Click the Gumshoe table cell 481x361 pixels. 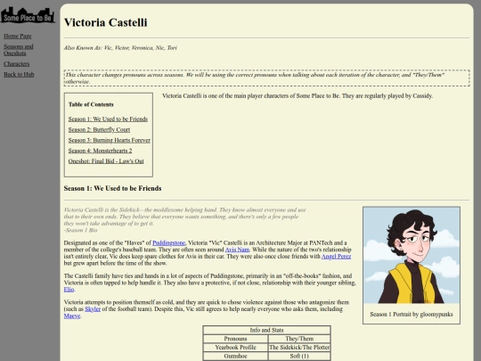coord(235,356)
